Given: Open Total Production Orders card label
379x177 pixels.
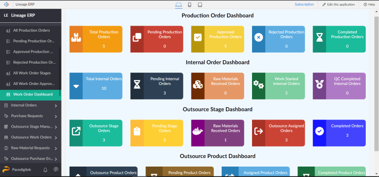Looking at the screenshot, I should 104,34.
